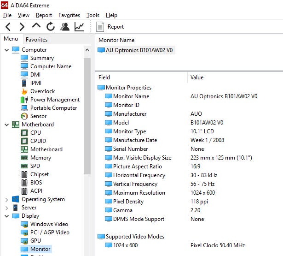
Task: Click the Display category label
Action: [30, 216]
